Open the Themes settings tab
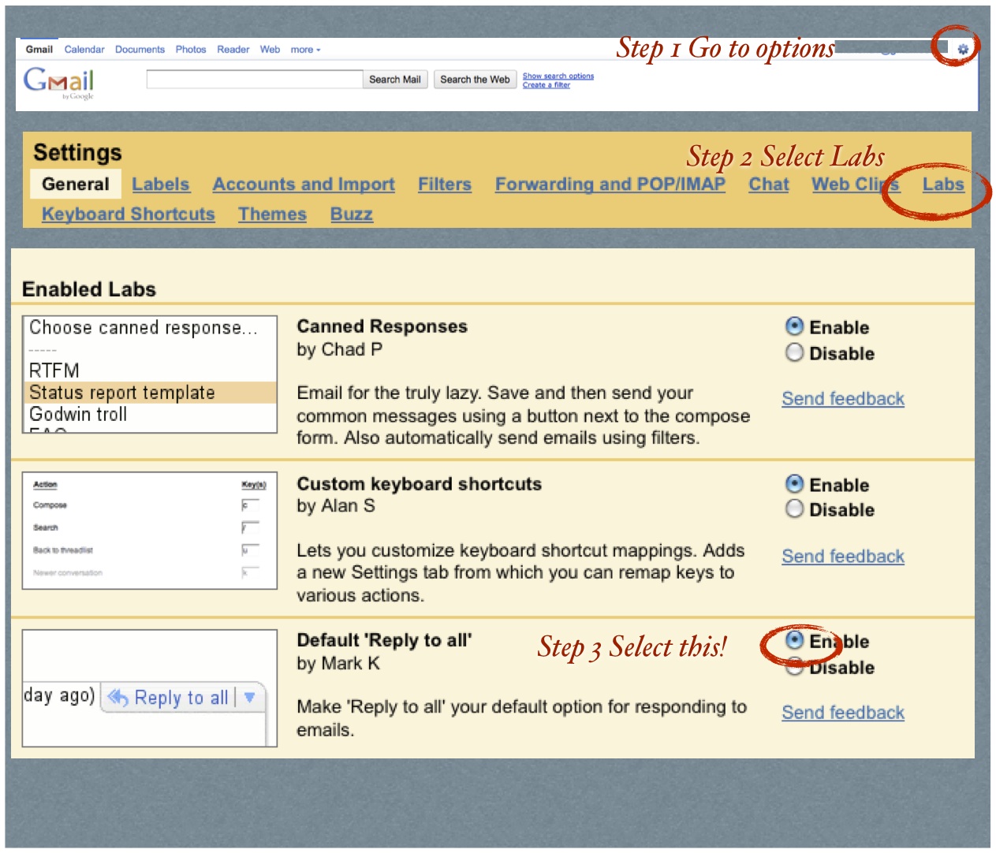996x853 pixels. (273, 214)
